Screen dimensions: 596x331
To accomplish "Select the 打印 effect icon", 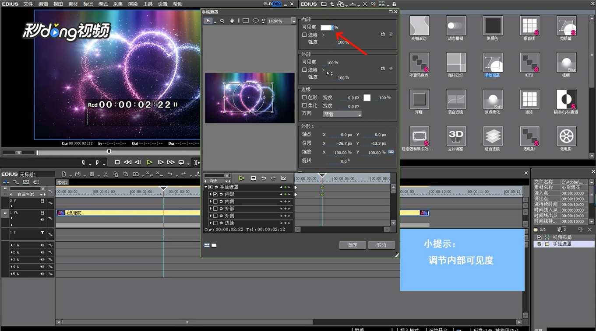I will [529, 63].
